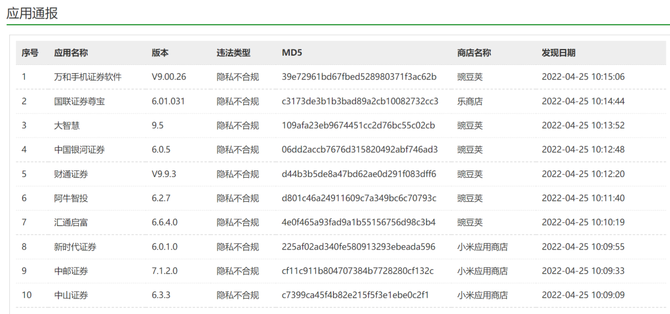Click the MD5 hash for 阿牛智投

click(359, 198)
